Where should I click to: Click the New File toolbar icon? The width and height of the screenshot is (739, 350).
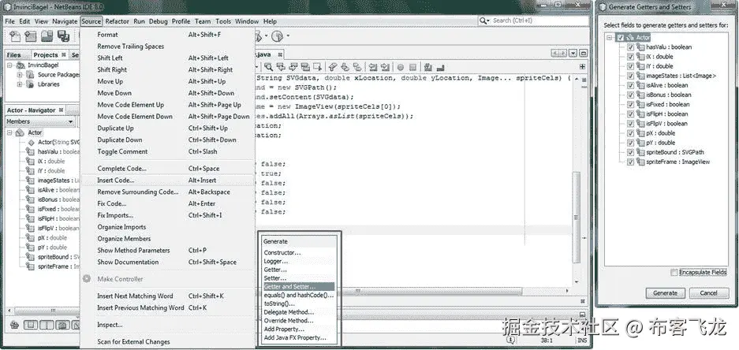tap(15, 36)
